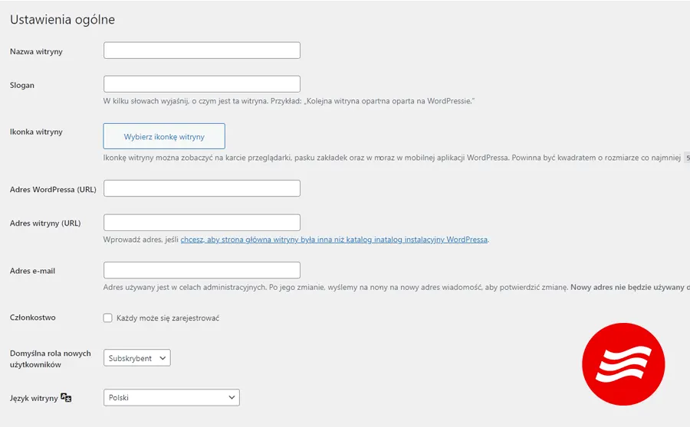
Task: Follow the link about katalog instalacyjny WordPressa
Action: tap(333, 240)
